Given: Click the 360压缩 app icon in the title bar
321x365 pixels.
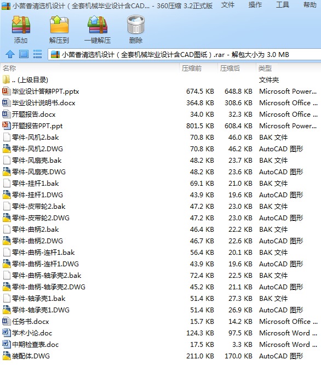Looking at the screenshot, I should tap(6, 5).
